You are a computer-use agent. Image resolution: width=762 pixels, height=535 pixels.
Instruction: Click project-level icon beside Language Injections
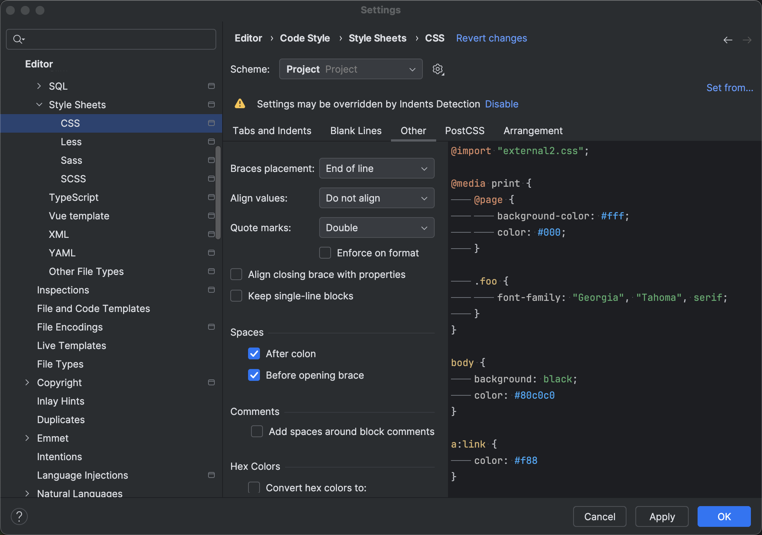(x=211, y=475)
